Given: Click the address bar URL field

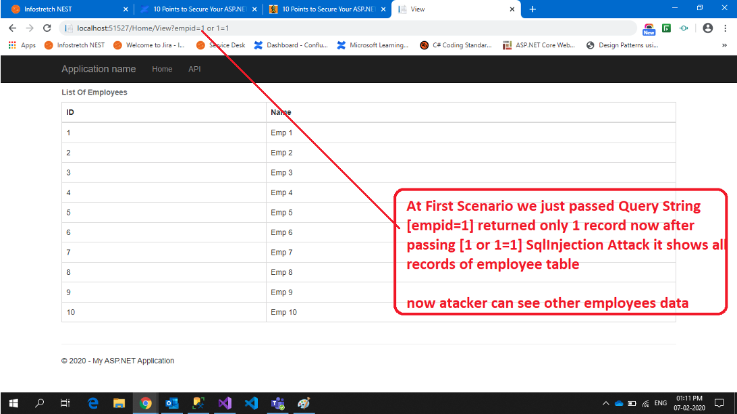Looking at the screenshot, I should [x=337, y=28].
